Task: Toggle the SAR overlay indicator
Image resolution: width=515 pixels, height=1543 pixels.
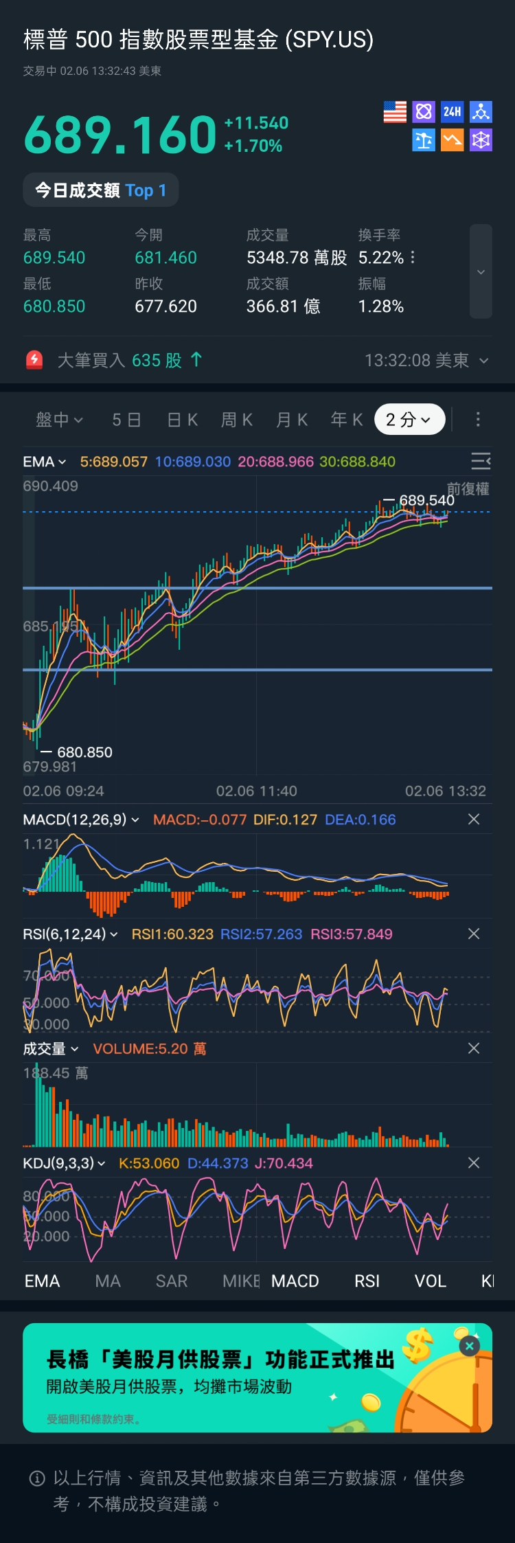Action: (x=172, y=1281)
